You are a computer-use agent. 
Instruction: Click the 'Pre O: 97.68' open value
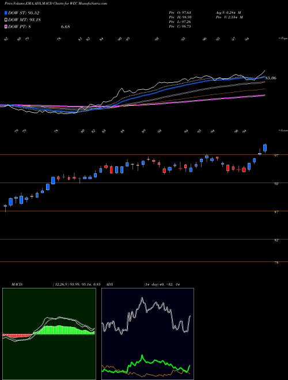tap(180, 13)
